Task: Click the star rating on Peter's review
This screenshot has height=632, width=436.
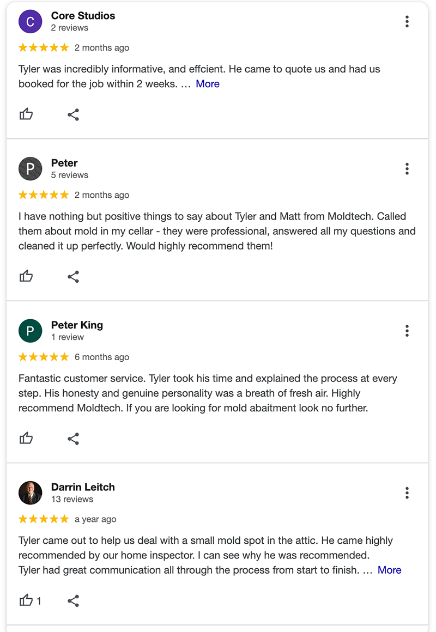Action: (43, 195)
